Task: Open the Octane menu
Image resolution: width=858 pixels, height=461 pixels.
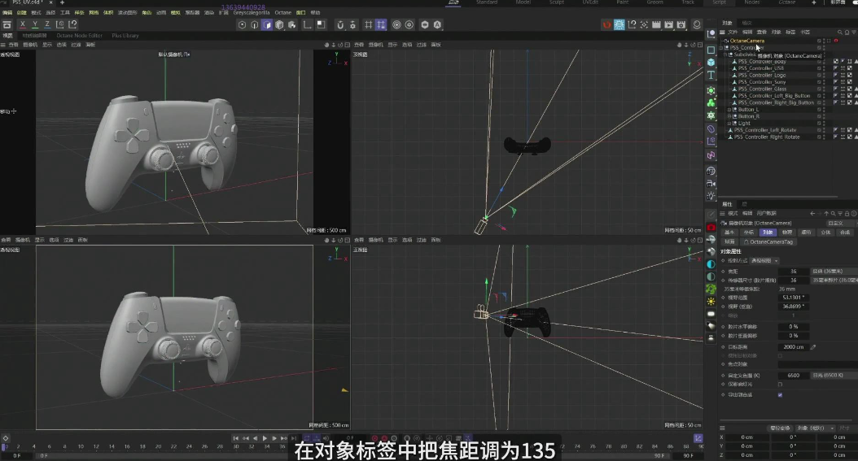Action: tap(283, 12)
